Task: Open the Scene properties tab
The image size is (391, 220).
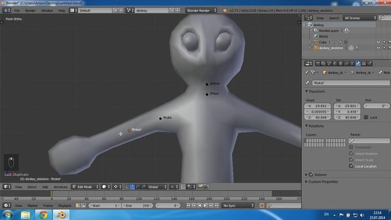Action: [329, 64]
